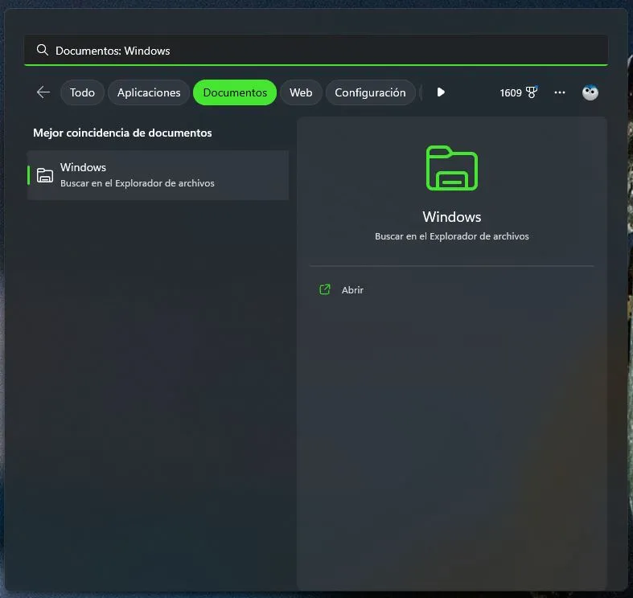This screenshot has width=633, height=598.
Task: Open the rewards trophy icon
Action: (x=532, y=92)
